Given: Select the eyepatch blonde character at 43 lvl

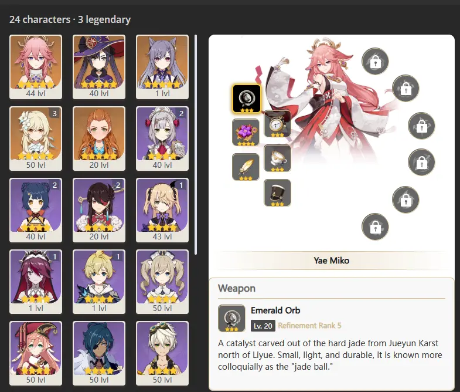Looking at the screenshot, I should [162, 210].
